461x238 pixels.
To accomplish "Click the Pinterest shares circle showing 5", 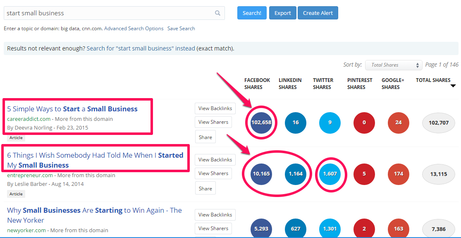I will coord(364,174).
